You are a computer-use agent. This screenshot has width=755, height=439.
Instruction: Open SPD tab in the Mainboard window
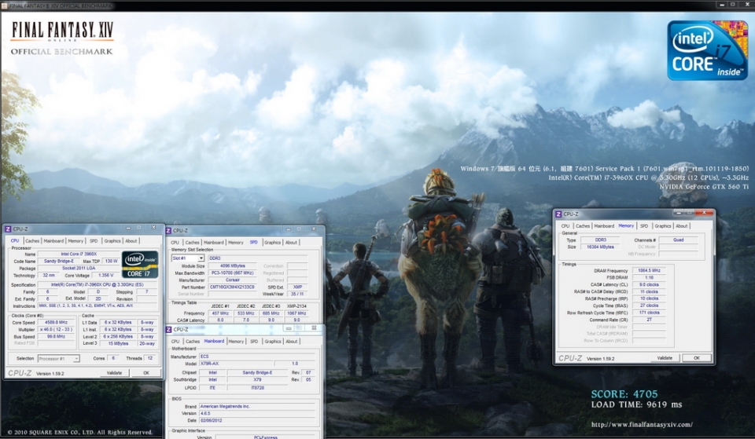click(x=254, y=342)
